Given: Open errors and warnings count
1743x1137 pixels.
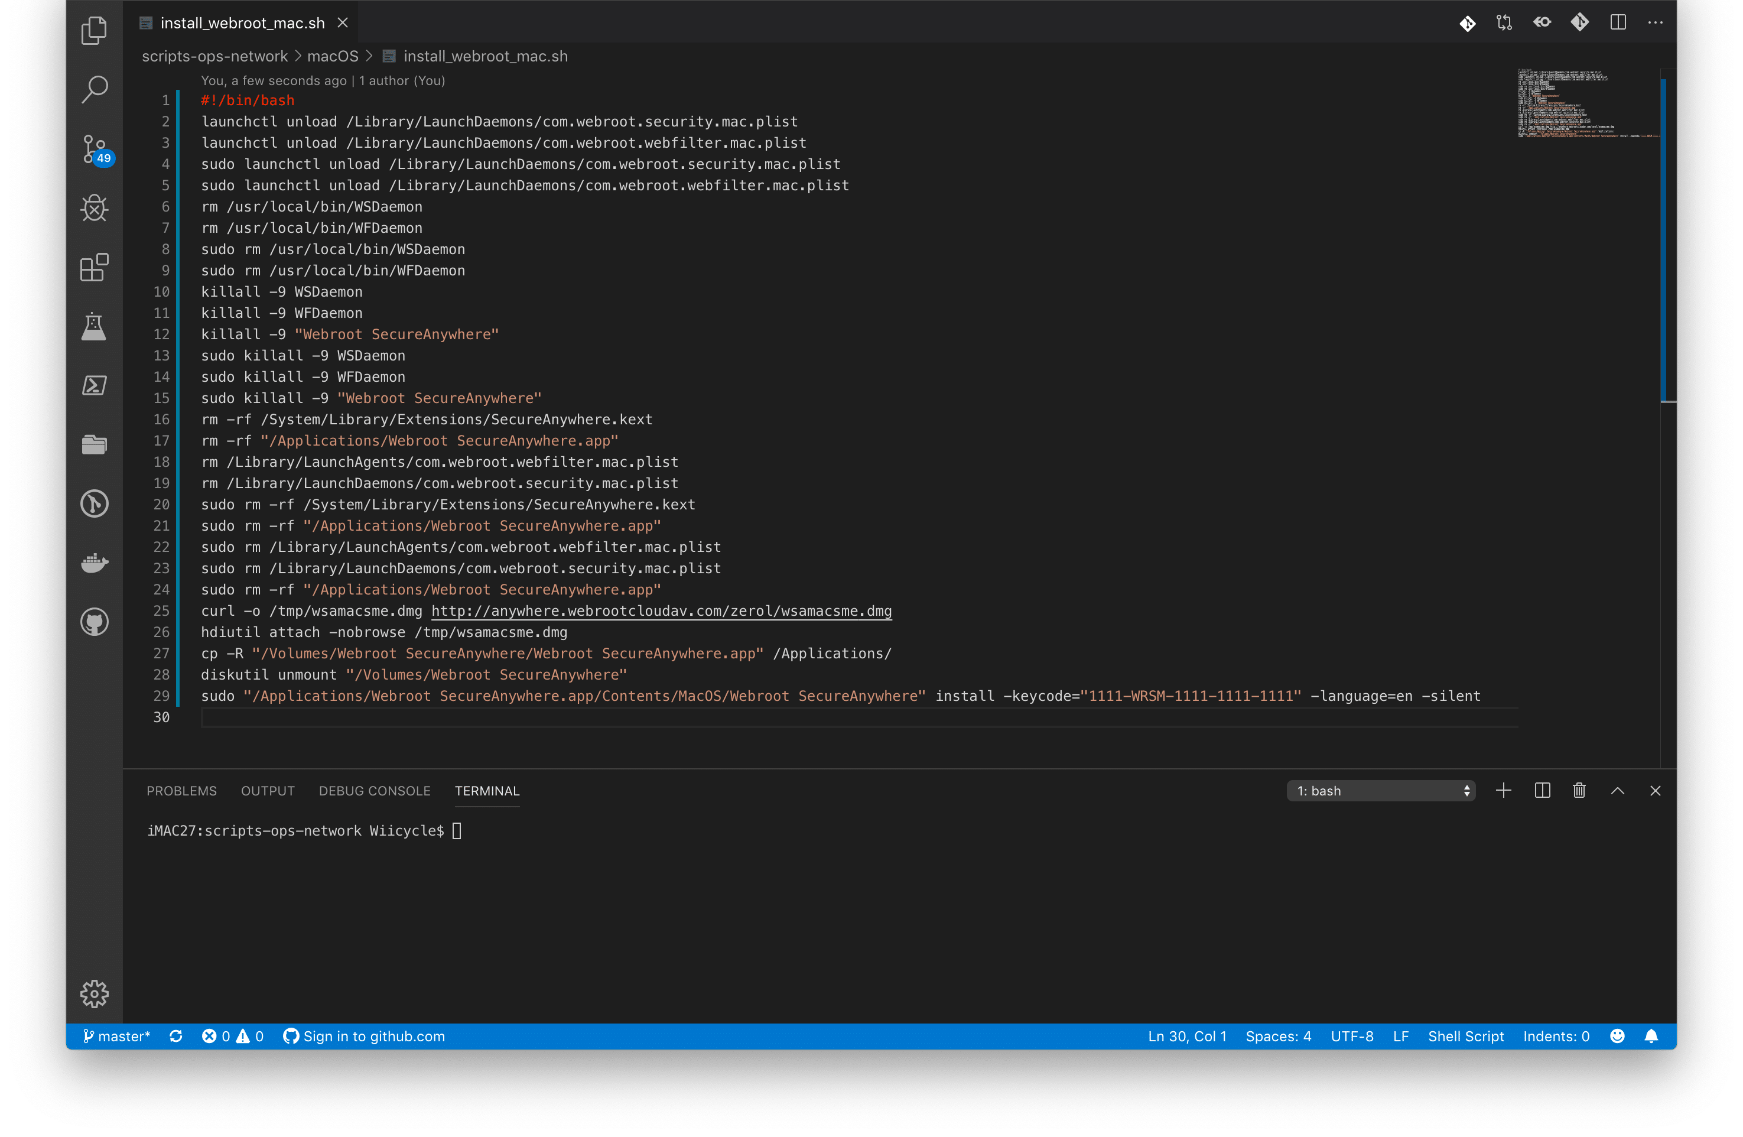Looking at the screenshot, I should pyautogui.click(x=232, y=1037).
